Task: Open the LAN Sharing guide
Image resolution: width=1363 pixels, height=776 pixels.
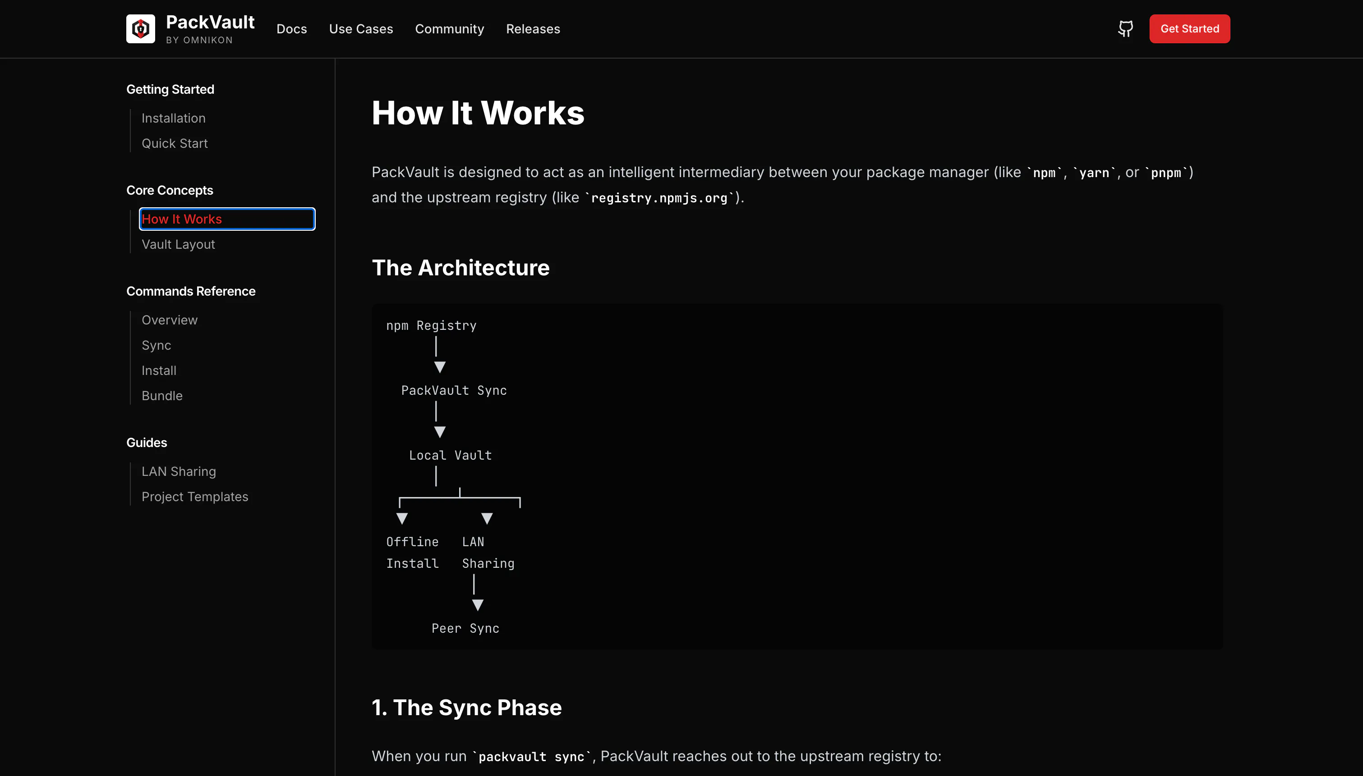Action: 179,472
